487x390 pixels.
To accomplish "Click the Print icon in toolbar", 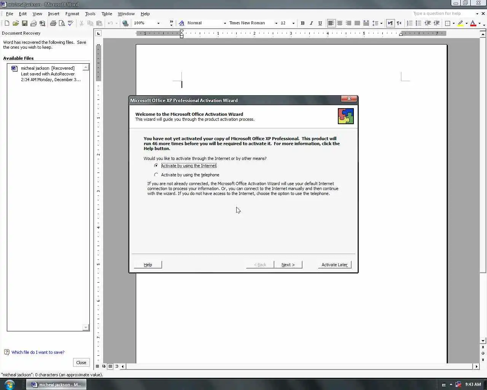I will tap(53, 23).
